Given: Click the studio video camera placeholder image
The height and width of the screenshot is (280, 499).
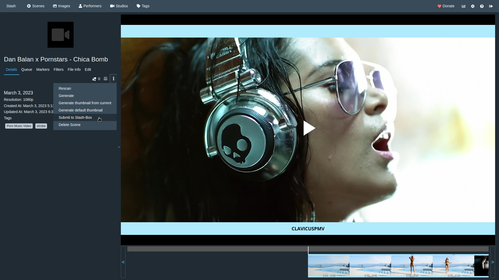Looking at the screenshot, I should pos(61,35).
